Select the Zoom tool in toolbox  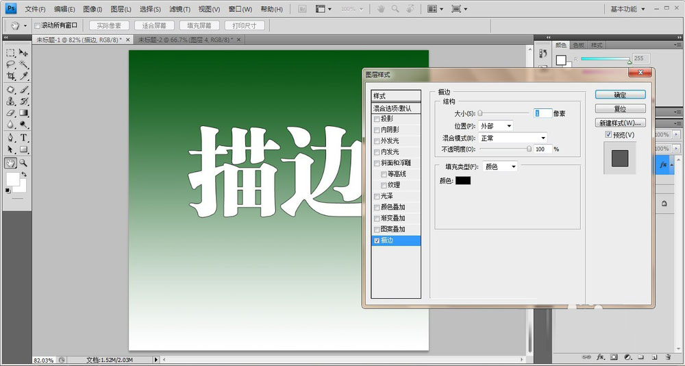click(x=23, y=163)
